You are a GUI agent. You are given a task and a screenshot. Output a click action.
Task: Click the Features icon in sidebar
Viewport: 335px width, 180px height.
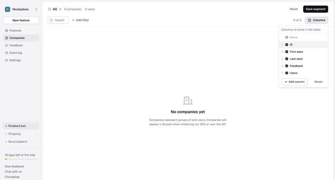coord(6,30)
